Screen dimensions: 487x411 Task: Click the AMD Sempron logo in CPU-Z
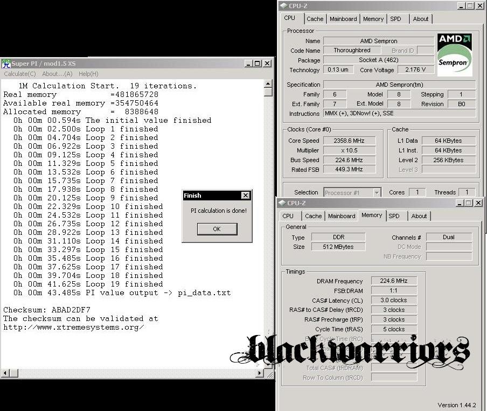click(455, 55)
